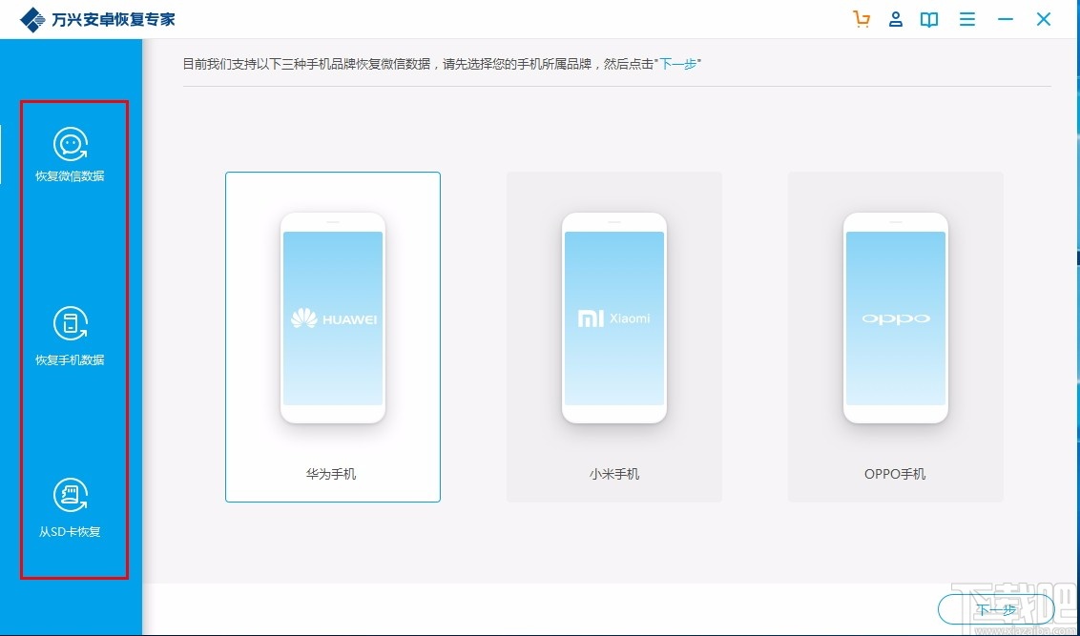Switch to 从SD卡恢复 sidebar tab label
Viewport: 1080px width, 636px height.
click(71, 531)
